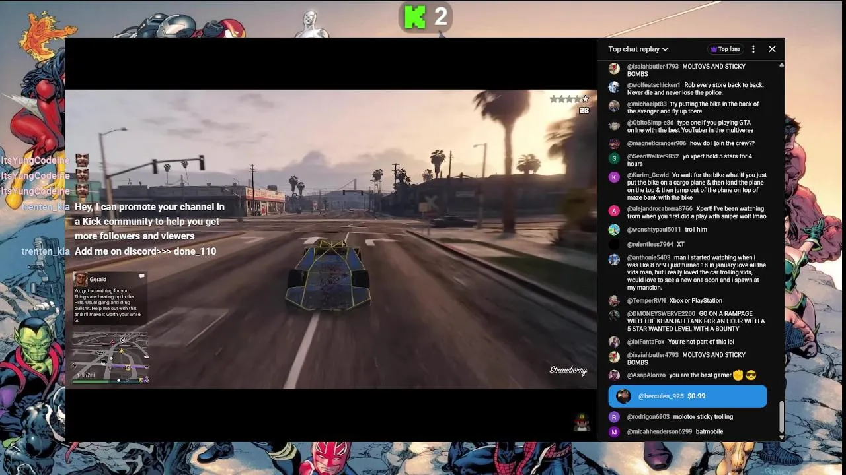Click the small character icon below the video
Viewport: 846px width, 475px height.
pyautogui.click(x=582, y=422)
